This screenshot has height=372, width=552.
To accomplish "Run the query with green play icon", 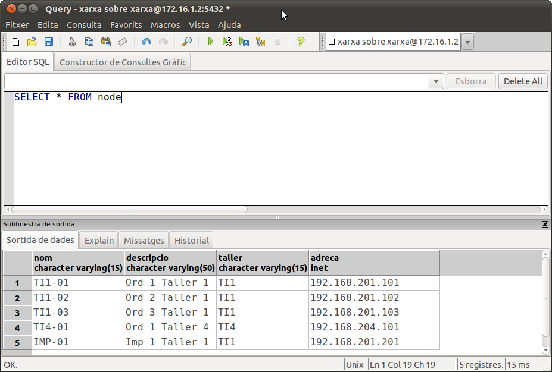I will click(210, 42).
